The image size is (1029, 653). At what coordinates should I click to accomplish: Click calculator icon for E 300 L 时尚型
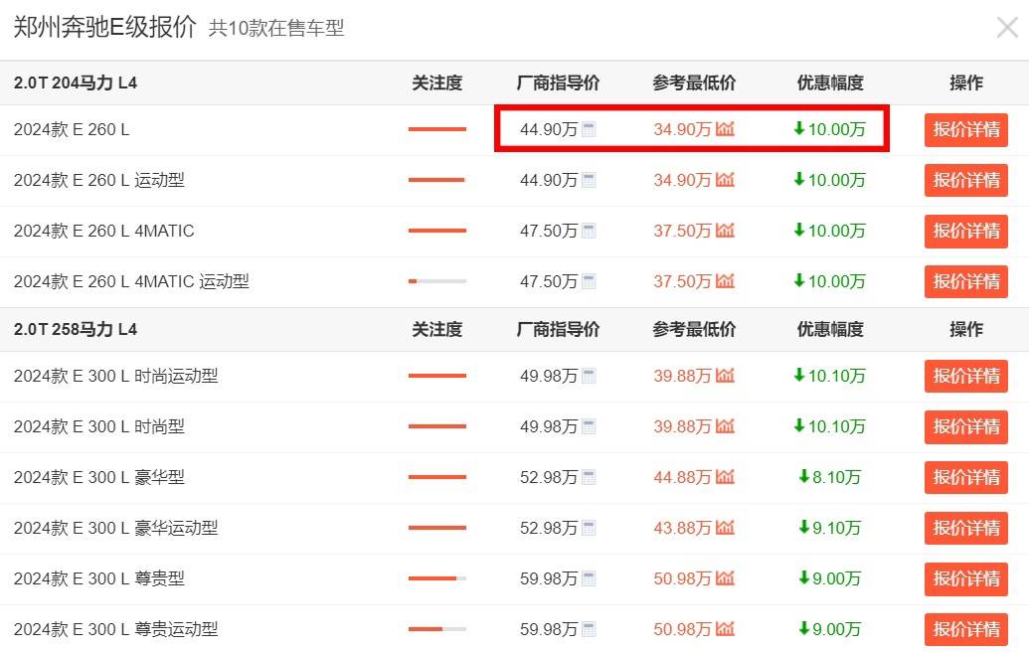point(589,426)
